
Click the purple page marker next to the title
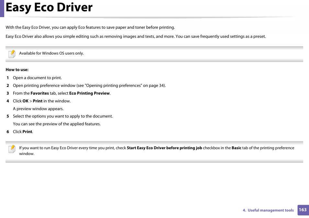2,8
